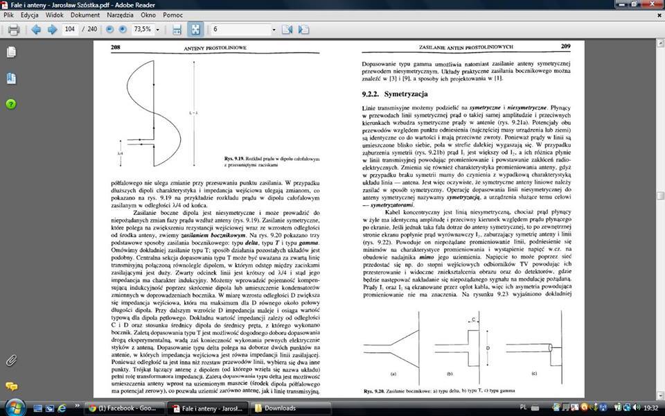Screen dimensions: 665x416
Task: Click keyboard icon next to PL indicator
Action: point(535,408)
